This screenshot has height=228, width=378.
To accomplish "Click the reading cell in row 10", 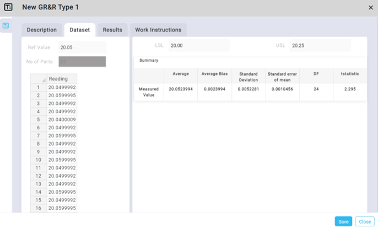I will click(x=62, y=160).
